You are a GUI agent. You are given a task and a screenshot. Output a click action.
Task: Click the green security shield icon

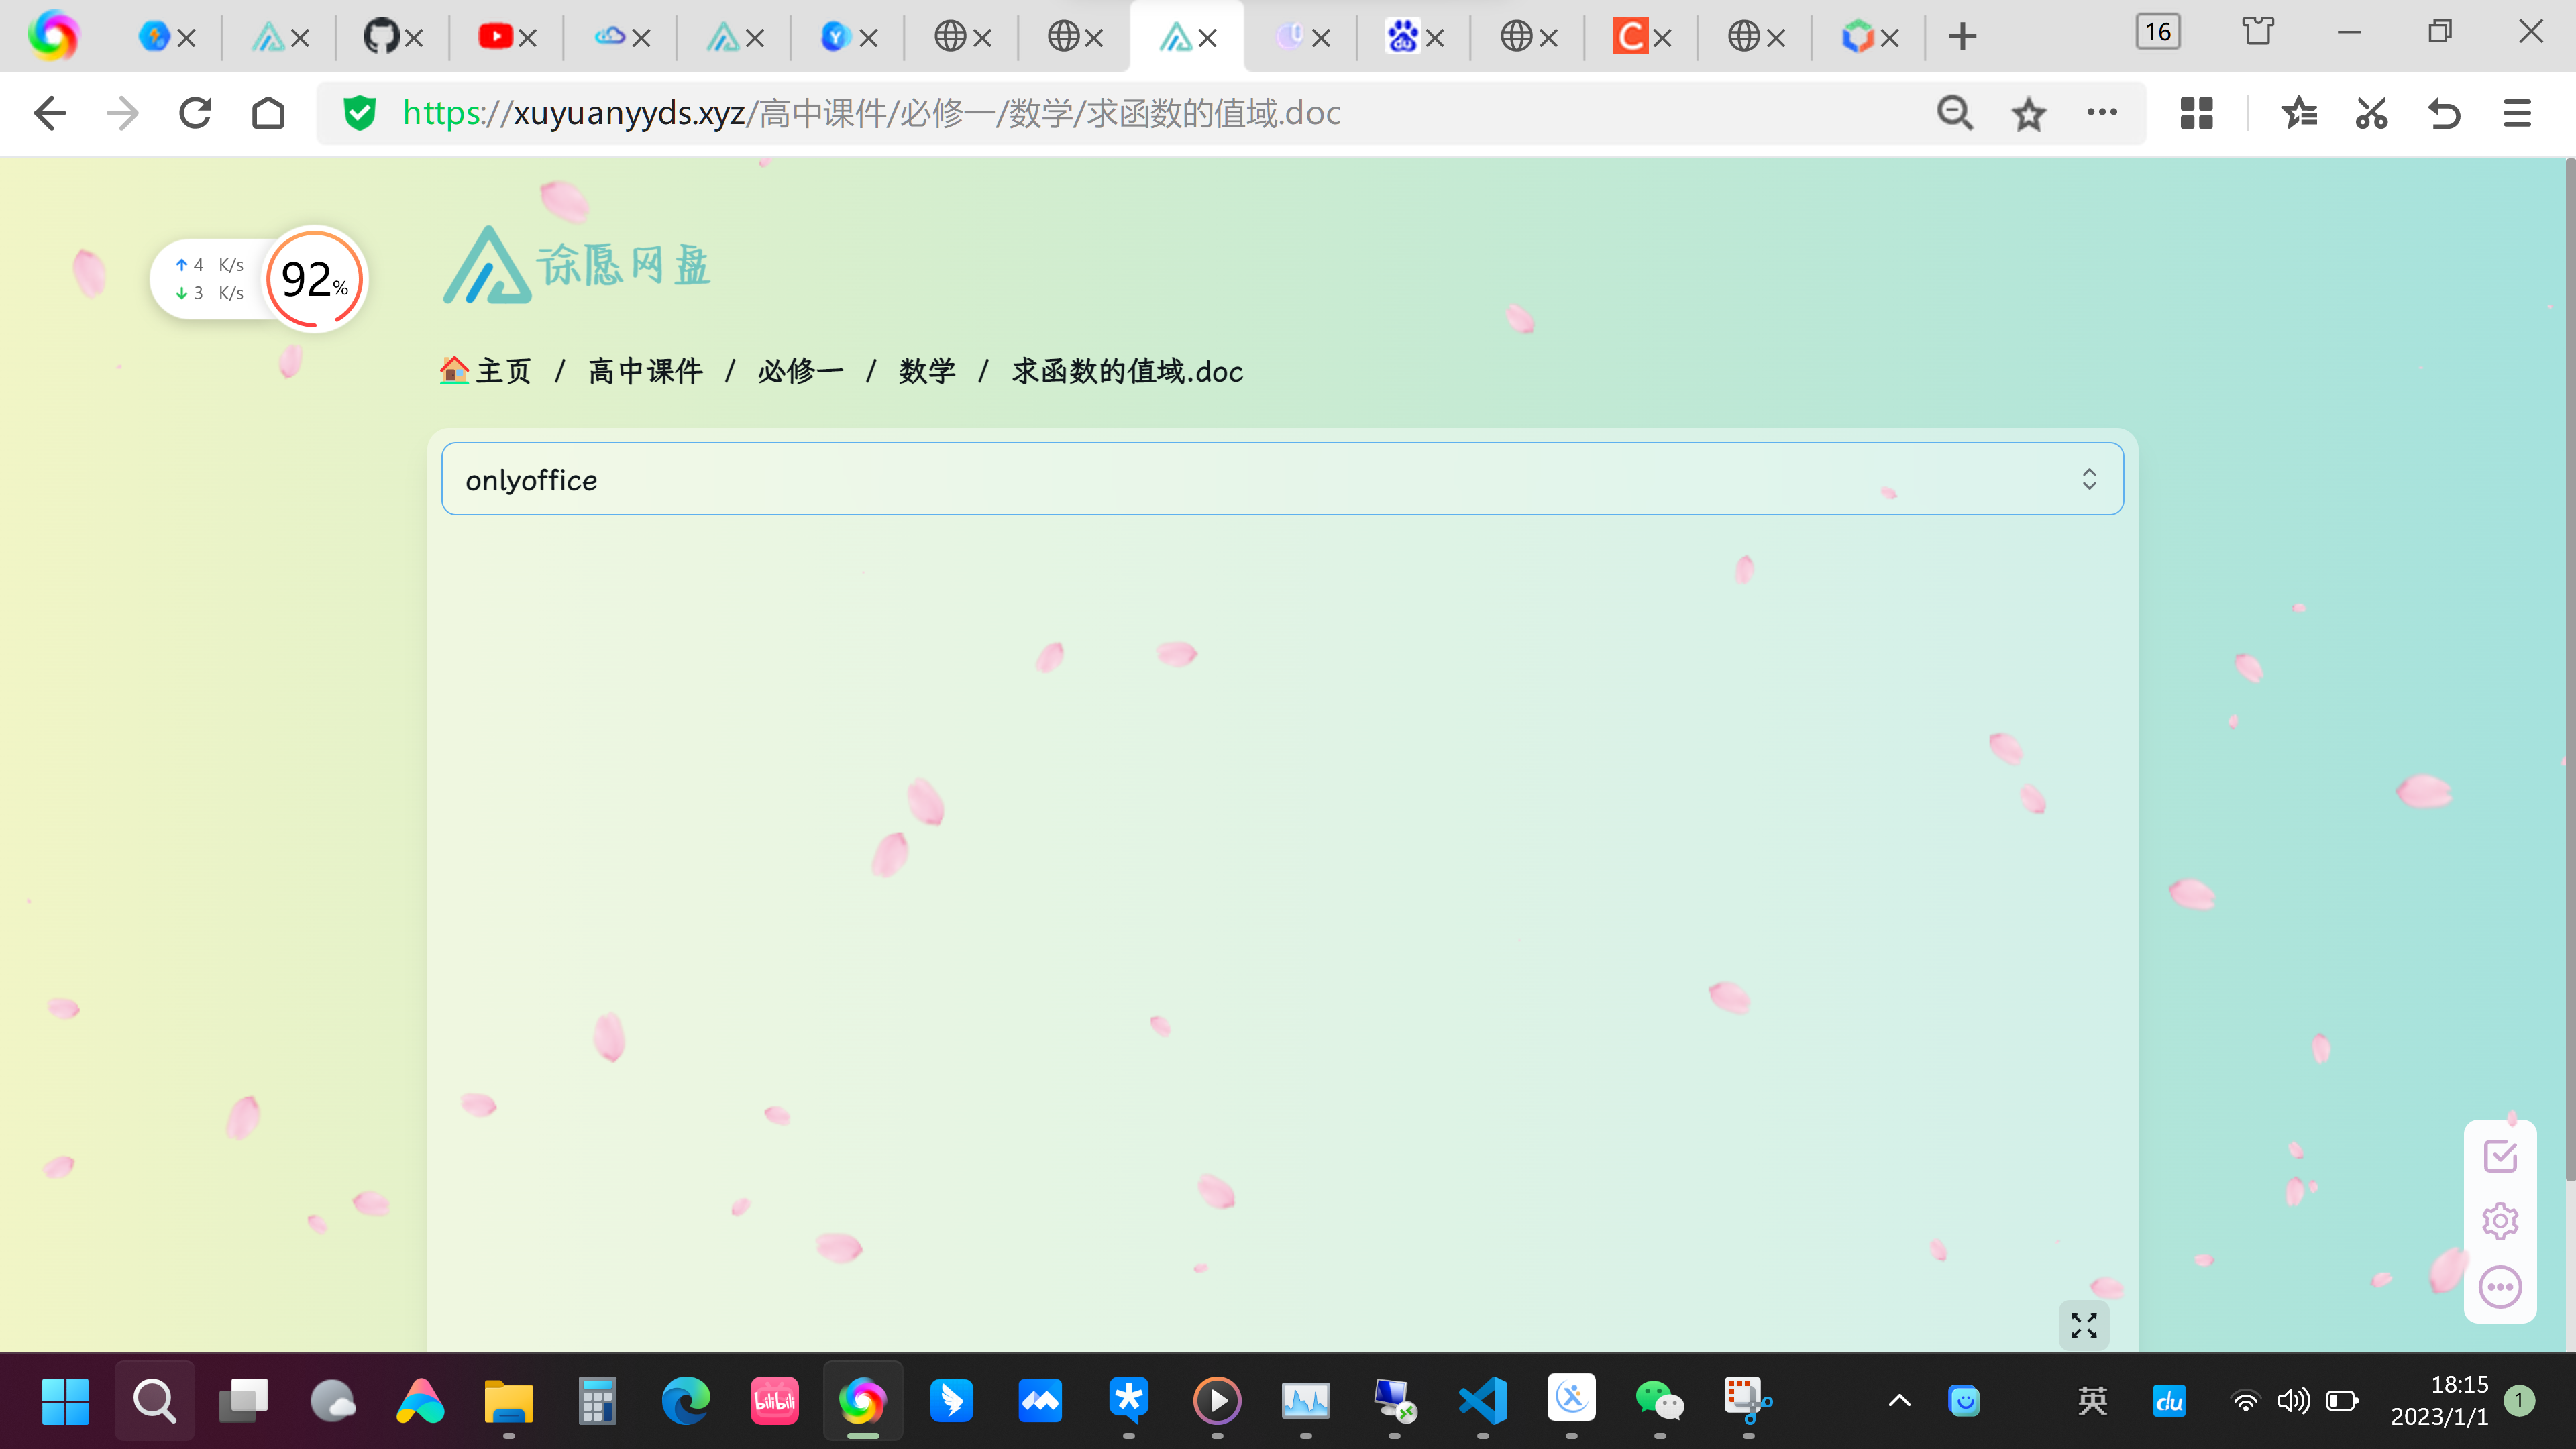pos(359,113)
